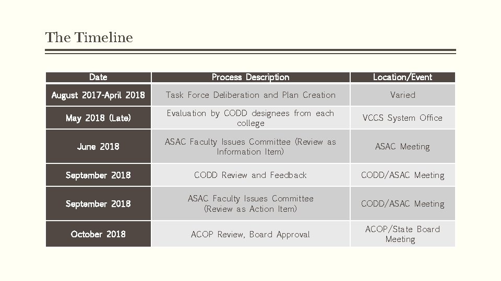
Task: Click the "ASAC Meeting" location cell
Action: click(x=402, y=147)
